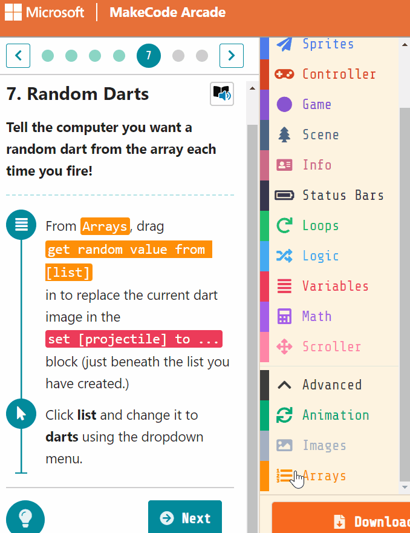Open the Scroller category
410x533 pixels.
pos(331,346)
